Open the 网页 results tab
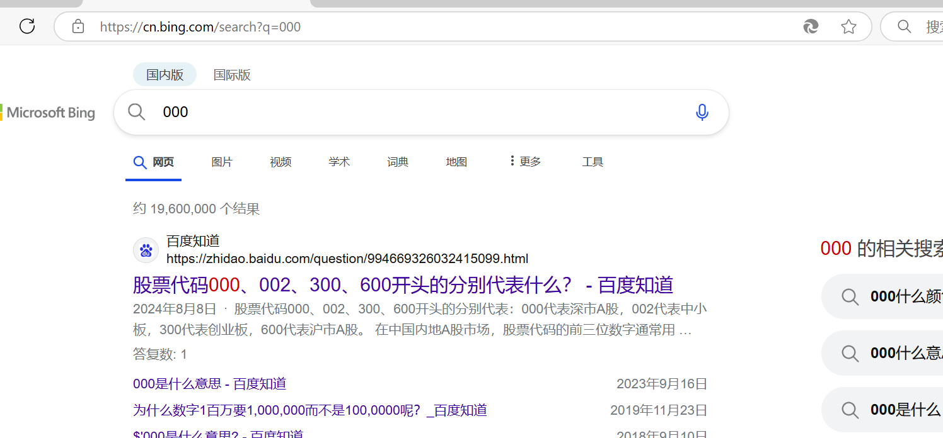This screenshot has width=943, height=438. pyautogui.click(x=154, y=162)
